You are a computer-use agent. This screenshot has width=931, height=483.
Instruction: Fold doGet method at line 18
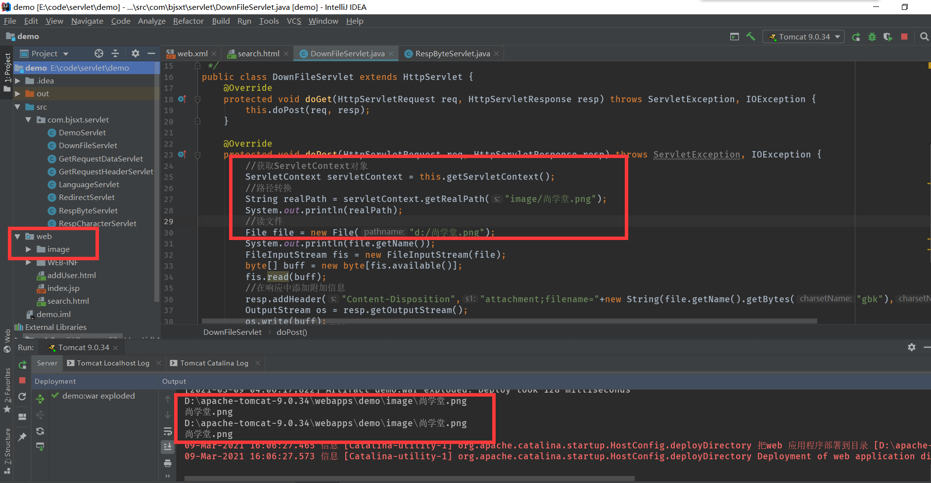(x=197, y=99)
